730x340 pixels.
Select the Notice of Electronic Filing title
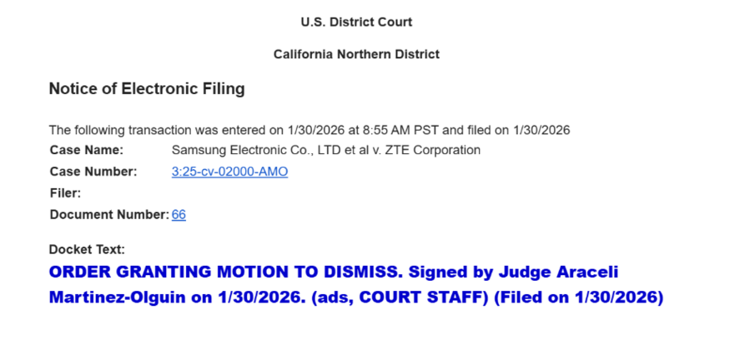pos(147,89)
